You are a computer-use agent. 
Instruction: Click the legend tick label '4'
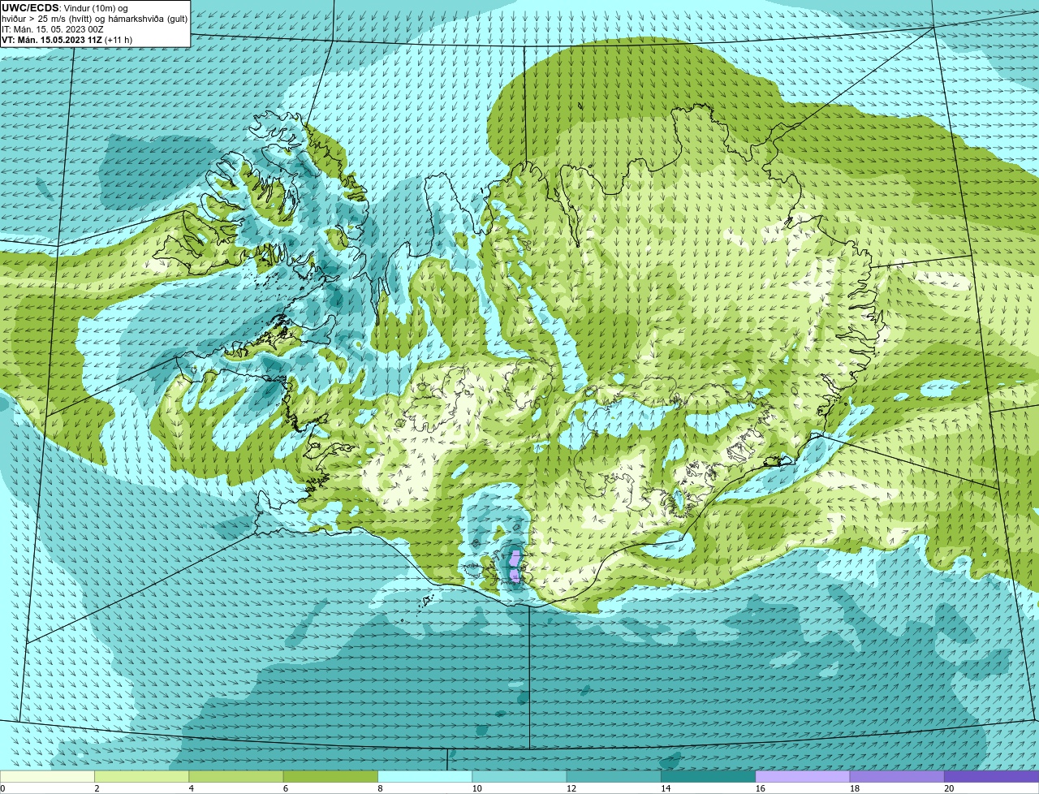tap(192, 788)
